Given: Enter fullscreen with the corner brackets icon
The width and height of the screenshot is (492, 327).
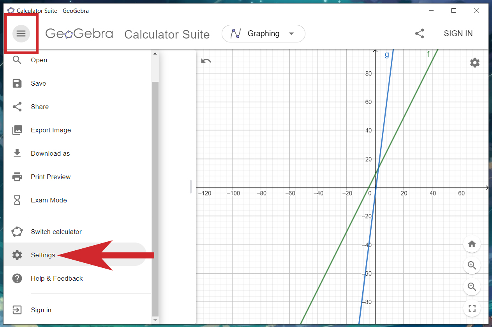Looking at the screenshot, I should [472, 309].
